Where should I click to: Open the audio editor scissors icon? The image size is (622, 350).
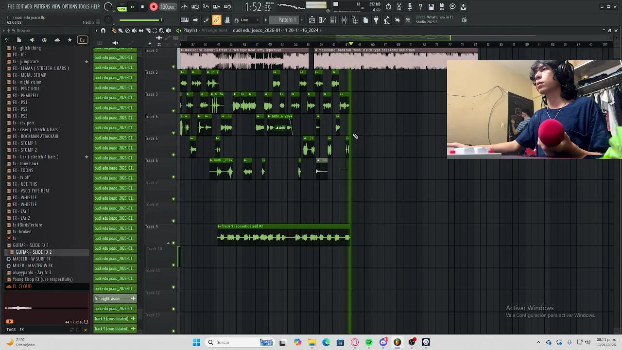[399, 7]
